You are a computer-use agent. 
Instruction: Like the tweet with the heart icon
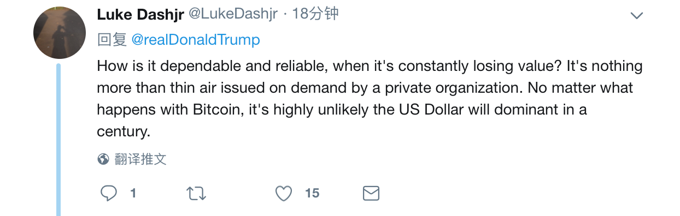[283, 193]
